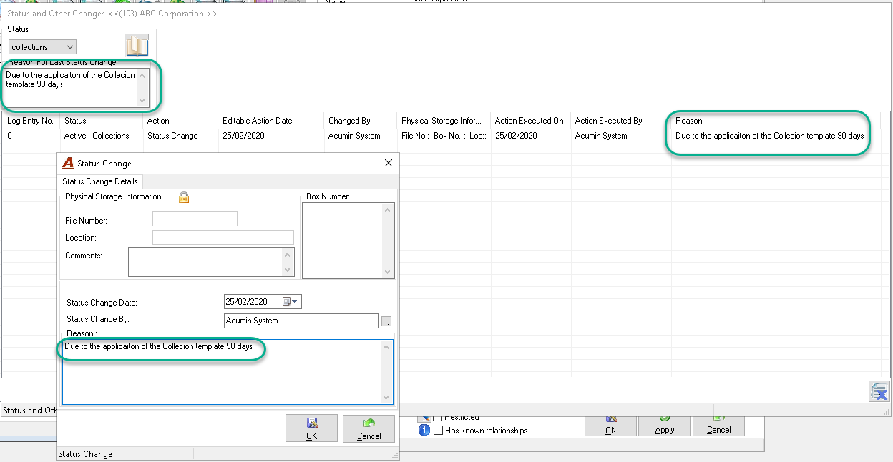Click the blue info icon beside Has known relationships
Image resolution: width=893 pixels, height=462 pixels.
pos(424,431)
